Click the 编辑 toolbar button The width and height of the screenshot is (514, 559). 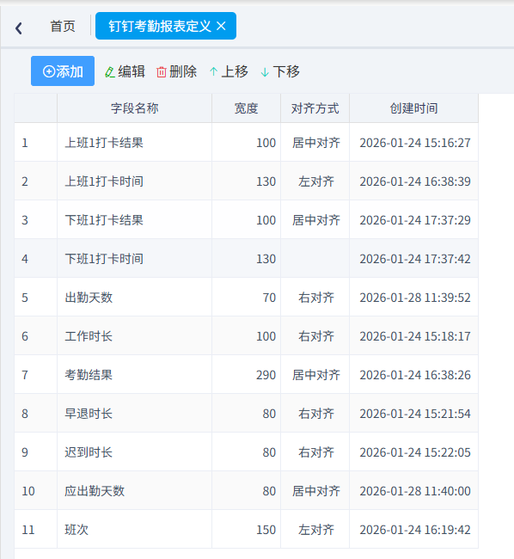(x=125, y=71)
